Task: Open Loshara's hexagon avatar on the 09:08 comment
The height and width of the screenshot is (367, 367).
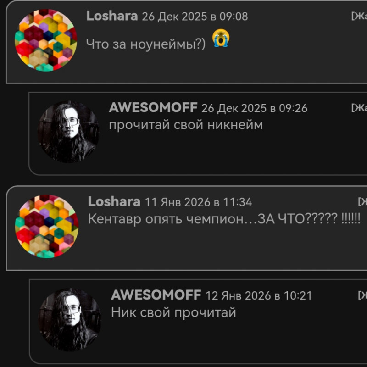Action: pyautogui.click(x=46, y=40)
